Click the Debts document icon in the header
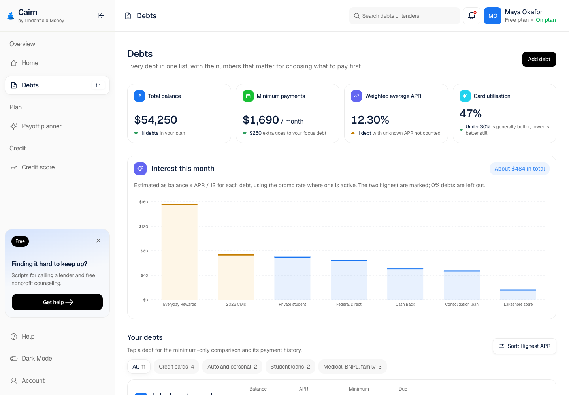Viewport: 569px width, 395px height. point(128,16)
